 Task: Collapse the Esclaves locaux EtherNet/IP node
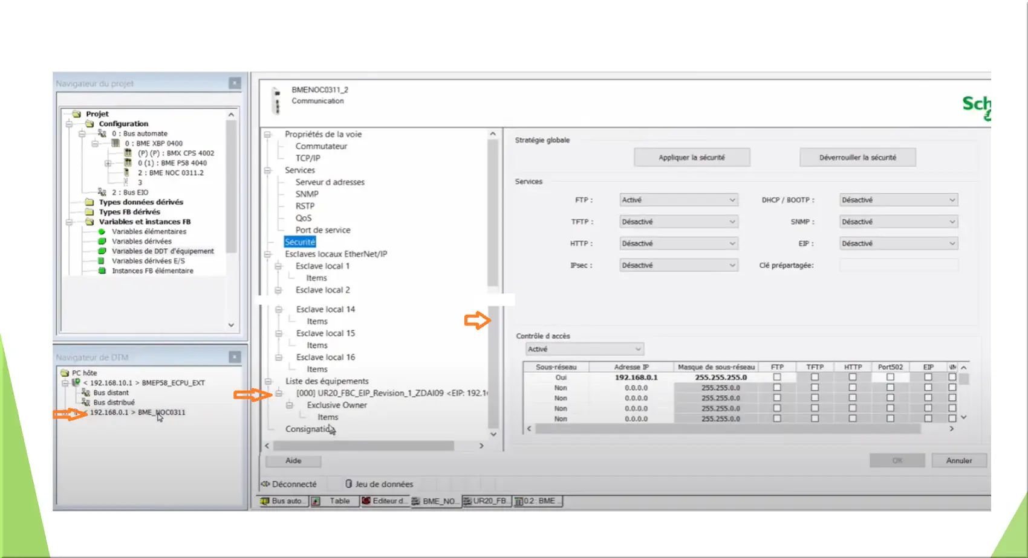(267, 254)
